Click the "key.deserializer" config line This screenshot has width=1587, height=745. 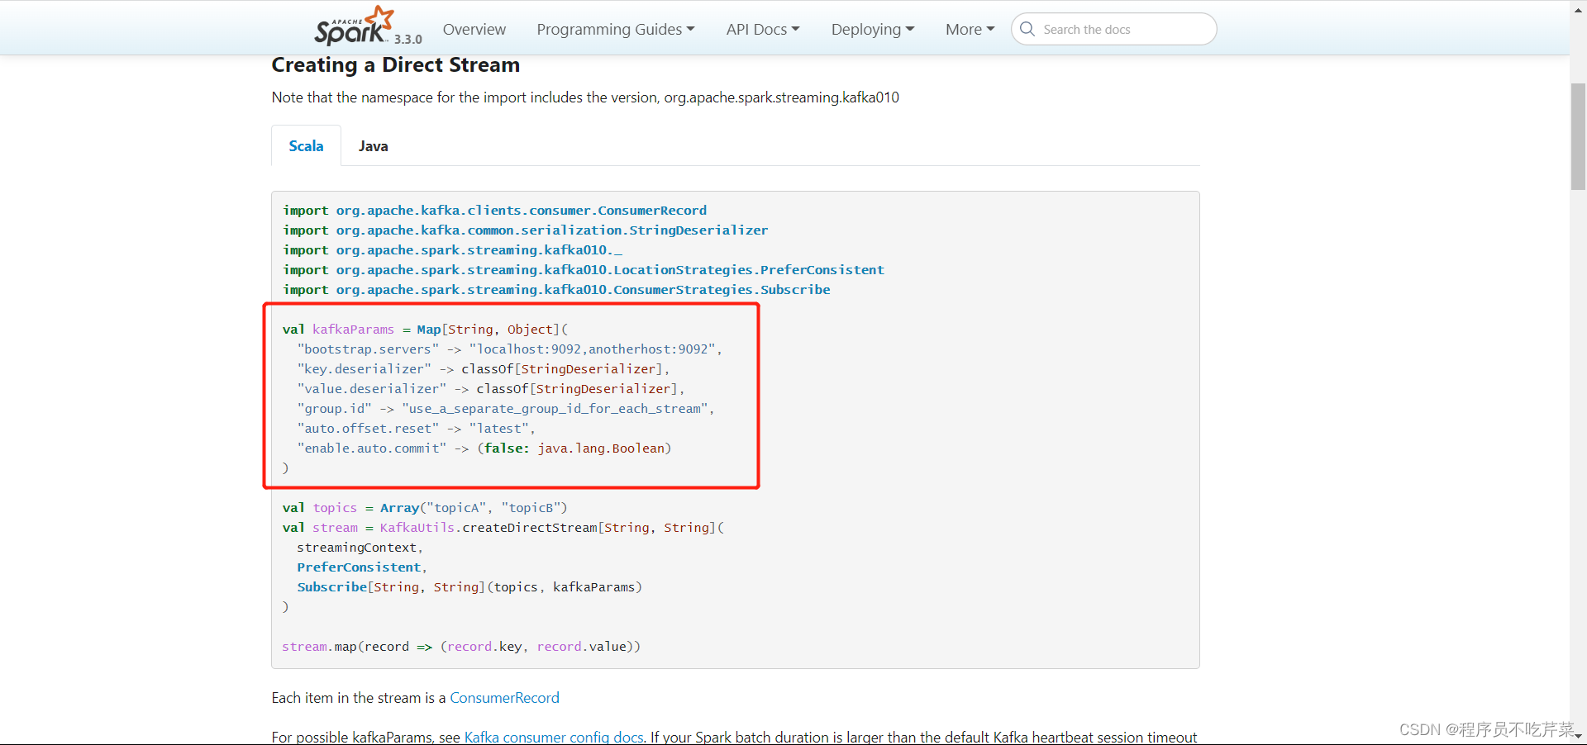484,369
